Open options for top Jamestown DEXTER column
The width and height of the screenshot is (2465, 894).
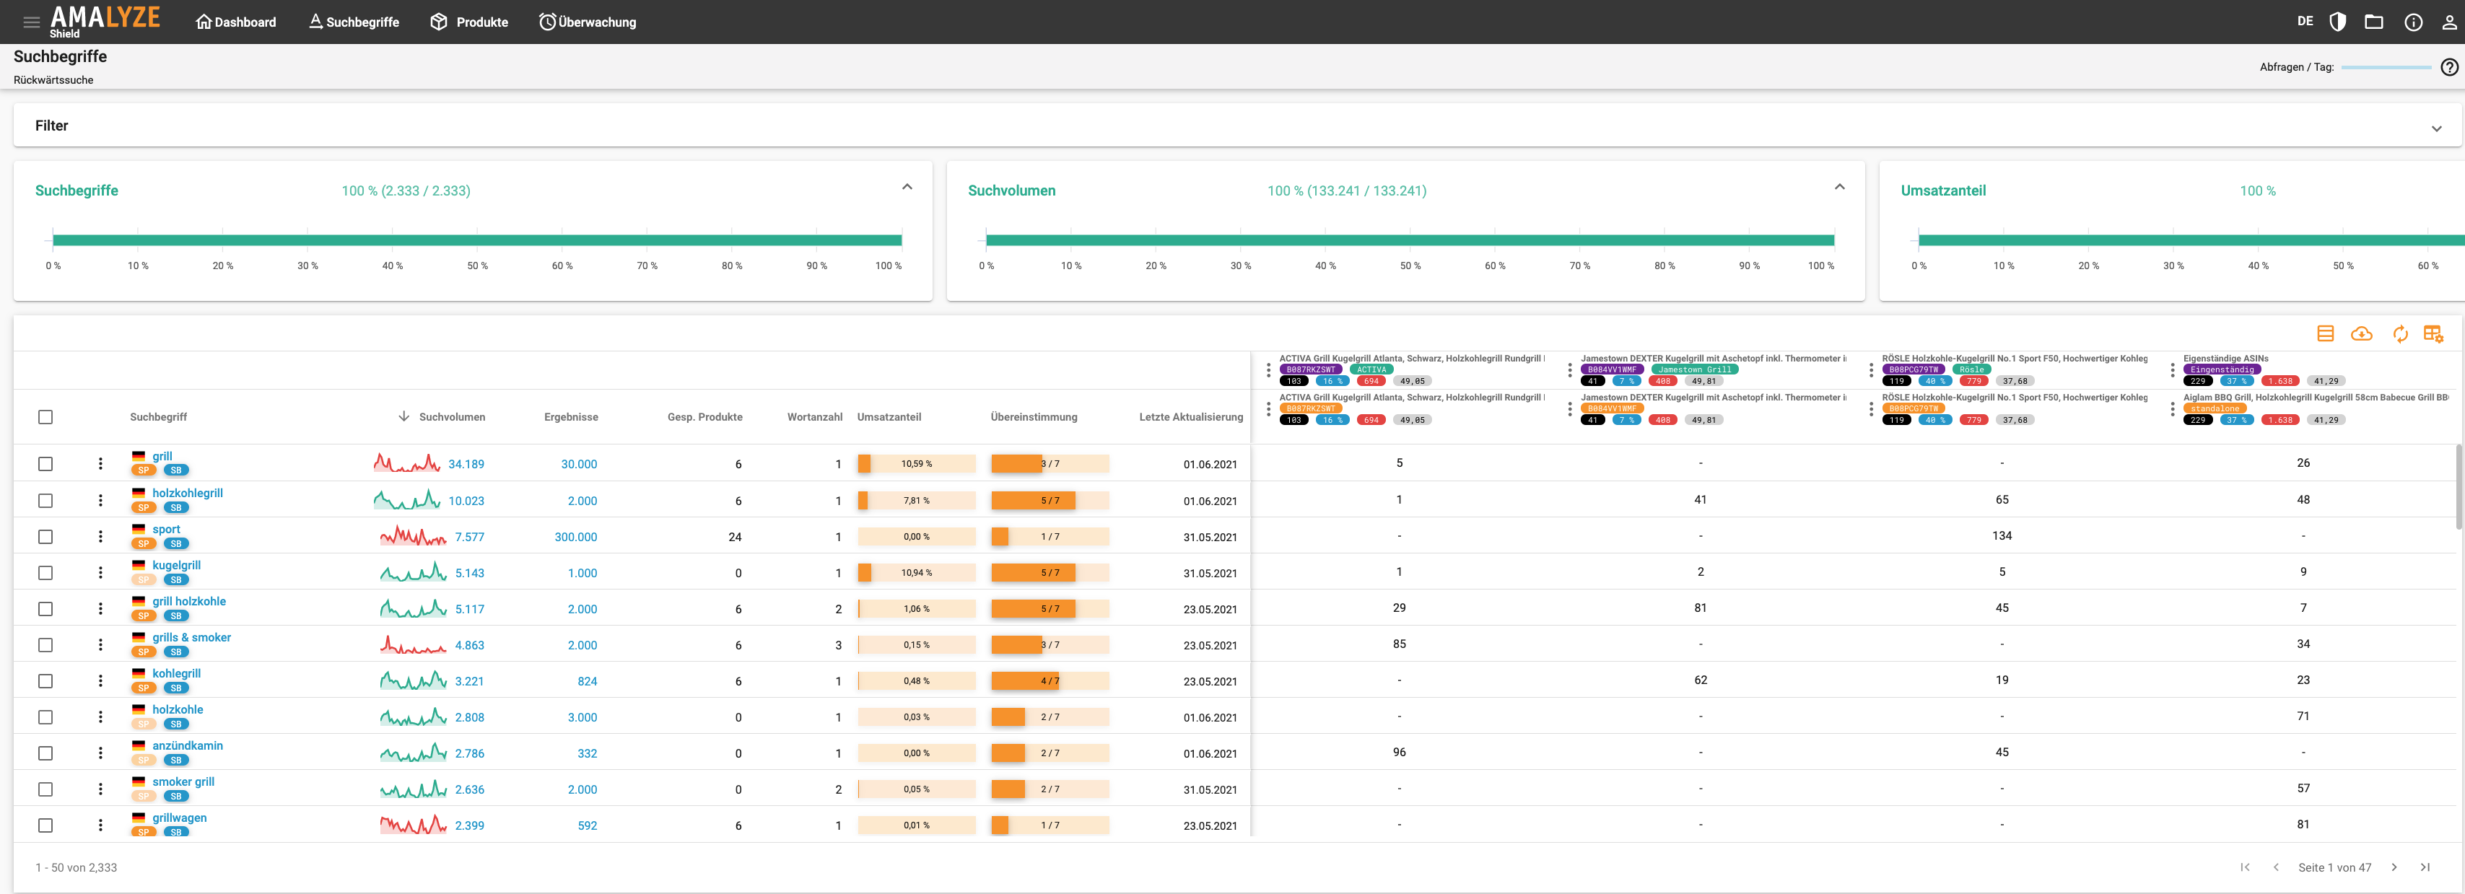point(1569,370)
